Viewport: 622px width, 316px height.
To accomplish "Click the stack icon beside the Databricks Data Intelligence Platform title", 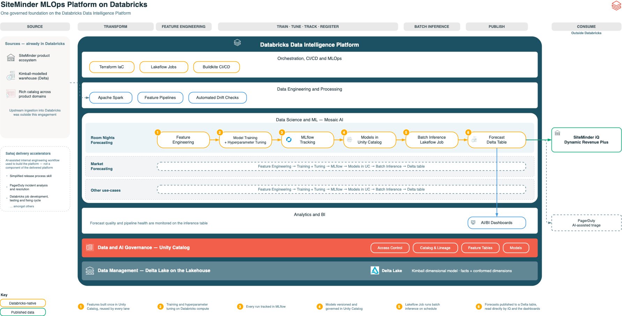I will (x=237, y=43).
